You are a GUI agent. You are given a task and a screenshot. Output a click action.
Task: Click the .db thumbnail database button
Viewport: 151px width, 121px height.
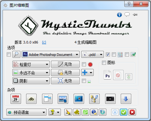pos(31,99)
